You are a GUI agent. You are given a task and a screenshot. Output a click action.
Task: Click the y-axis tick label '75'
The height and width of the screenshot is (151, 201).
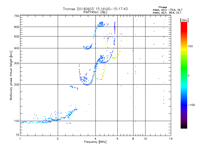(18, 135)
